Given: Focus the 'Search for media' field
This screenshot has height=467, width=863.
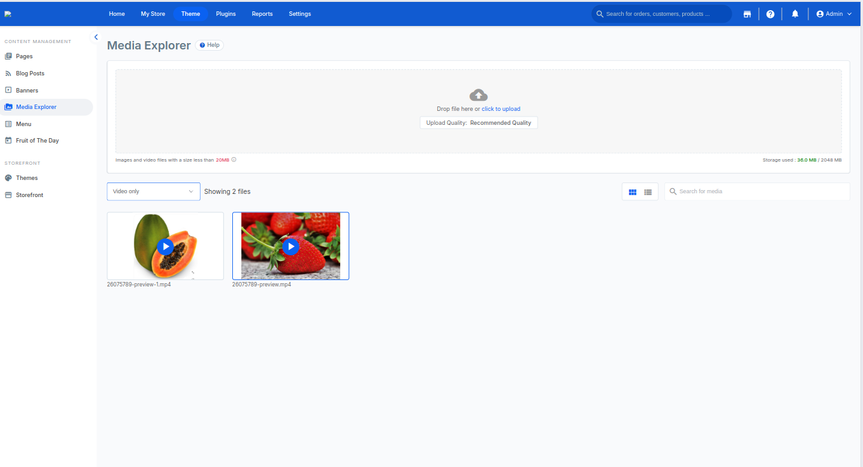Looking at the screenshot, I should [x=757, y=191].
